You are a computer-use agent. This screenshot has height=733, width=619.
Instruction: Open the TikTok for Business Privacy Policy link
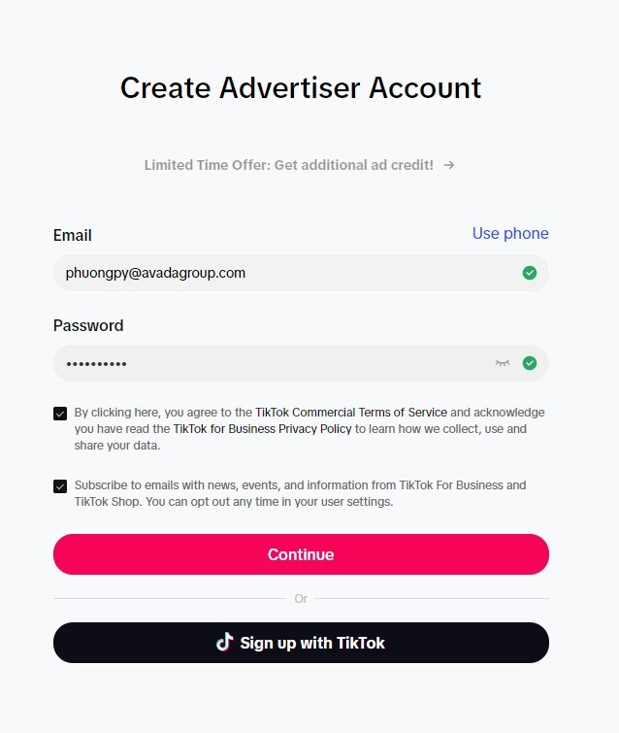tap(262, 429)
